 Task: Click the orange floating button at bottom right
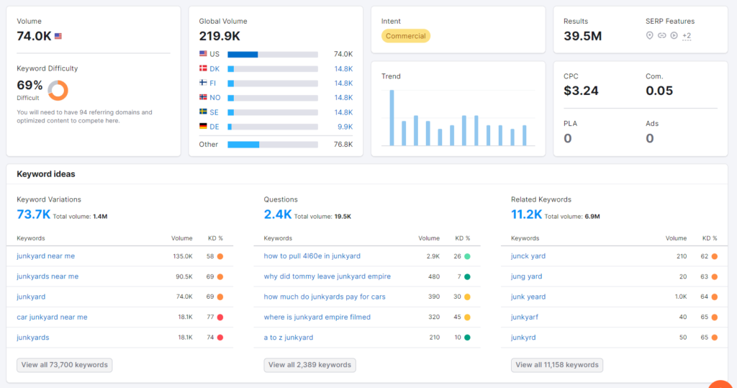coord(721,382)
